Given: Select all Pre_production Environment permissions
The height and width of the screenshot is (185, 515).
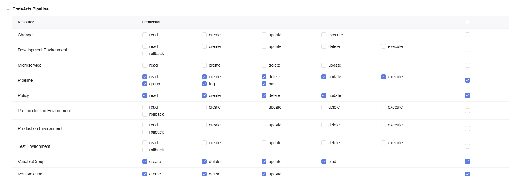Looking at the screenshot, I should tap(468, 111).
